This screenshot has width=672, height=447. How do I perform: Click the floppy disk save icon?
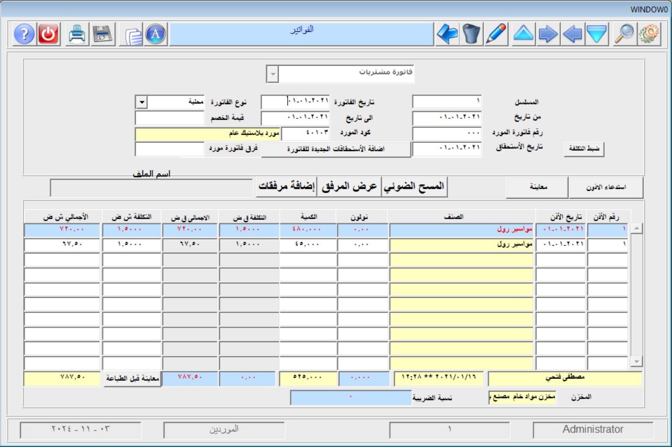[x=103, y=34]
